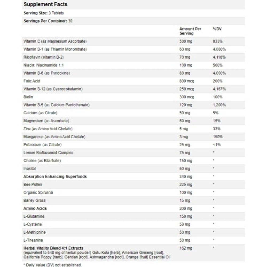This screenshot has height=267, width=267.
Task: Click the 4,118% value for Riboflavin
Action: point(219,57)
